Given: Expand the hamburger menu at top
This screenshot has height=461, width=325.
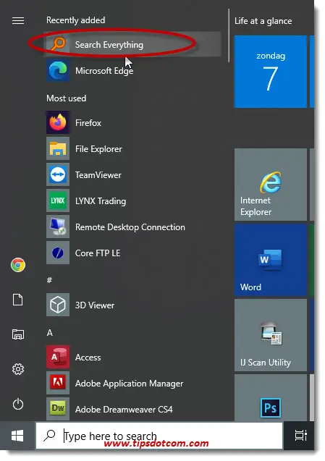Looking at the screenshot, I should pos(18,20).
